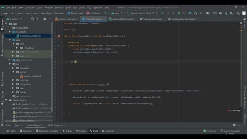Click the Apply Code Changes icon
Image resolution: width=247 pixels, height=139 pixels.
pyautogui.click(x=173, y=13)
